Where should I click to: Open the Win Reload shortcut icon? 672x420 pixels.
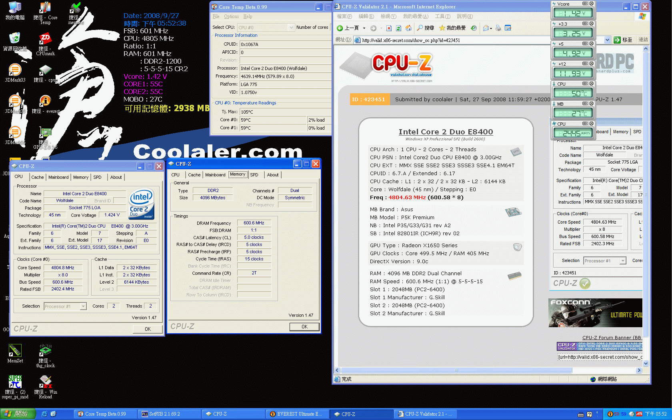[45, 387]
